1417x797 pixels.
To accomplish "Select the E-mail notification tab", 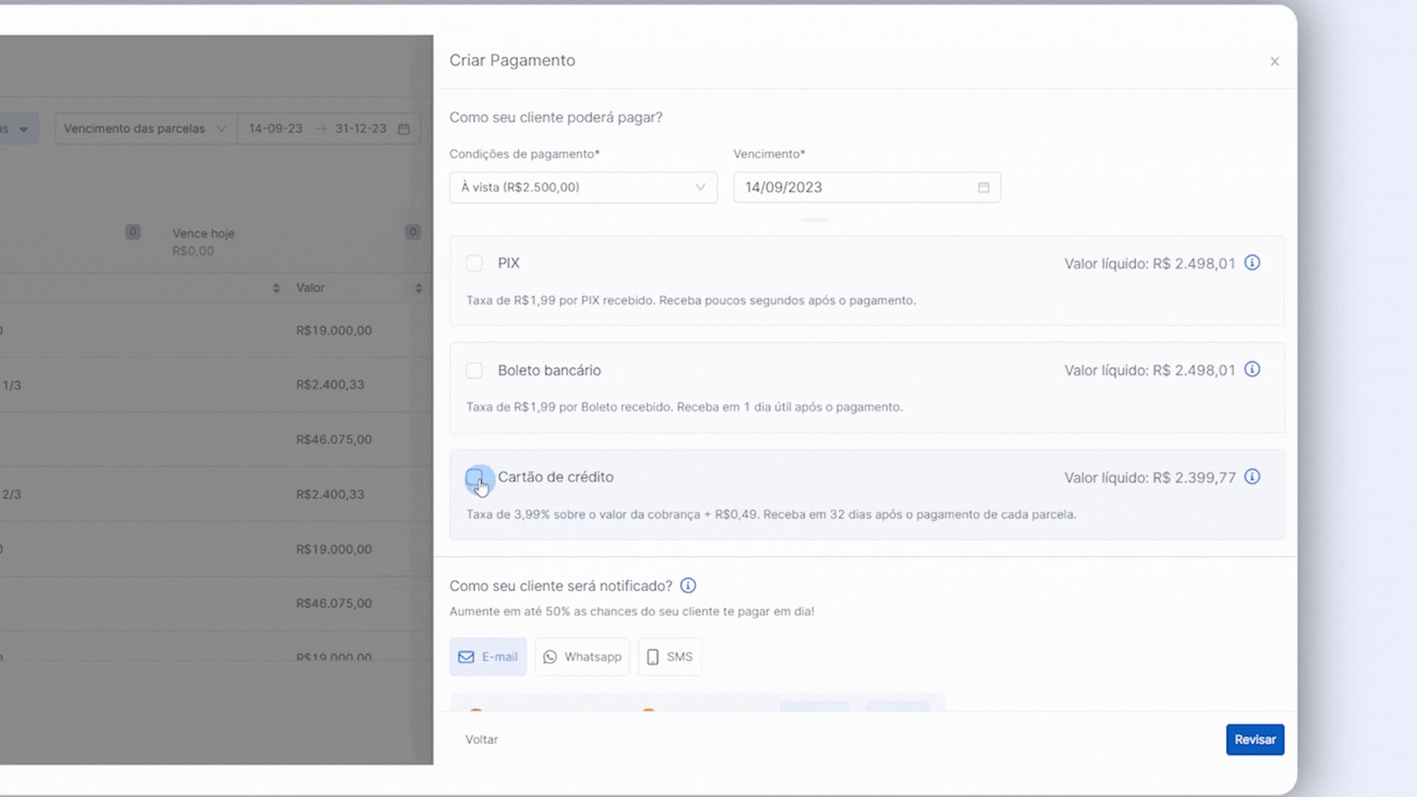I will (x=488, y=657).
